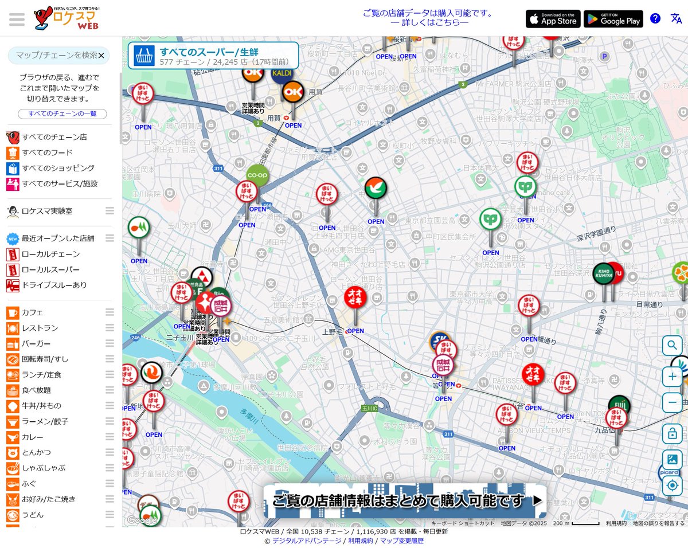Select すべてのチェーン店 category

click(x=47, y=137)
